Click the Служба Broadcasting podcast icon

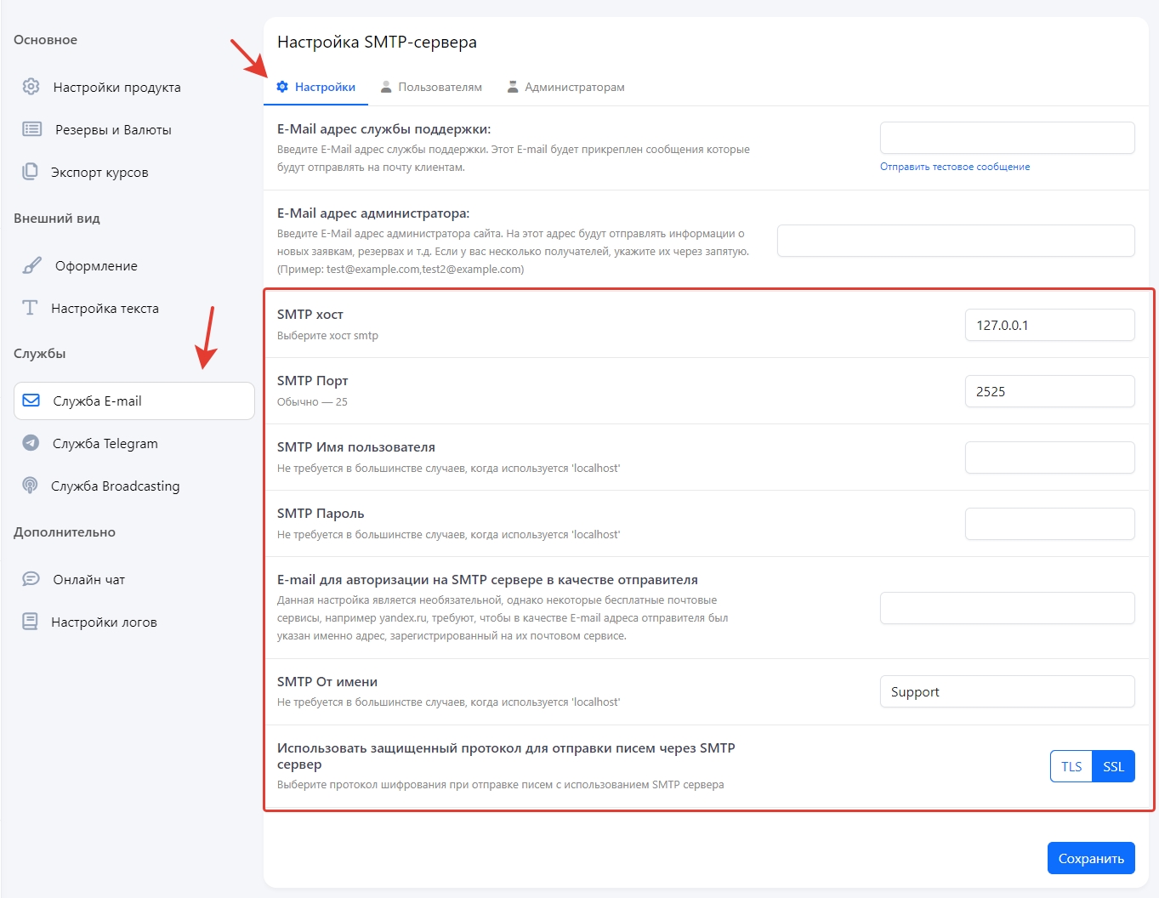coord(31,486)
